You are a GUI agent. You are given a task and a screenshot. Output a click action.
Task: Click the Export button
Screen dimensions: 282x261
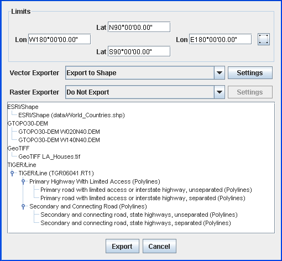point(122,246)
